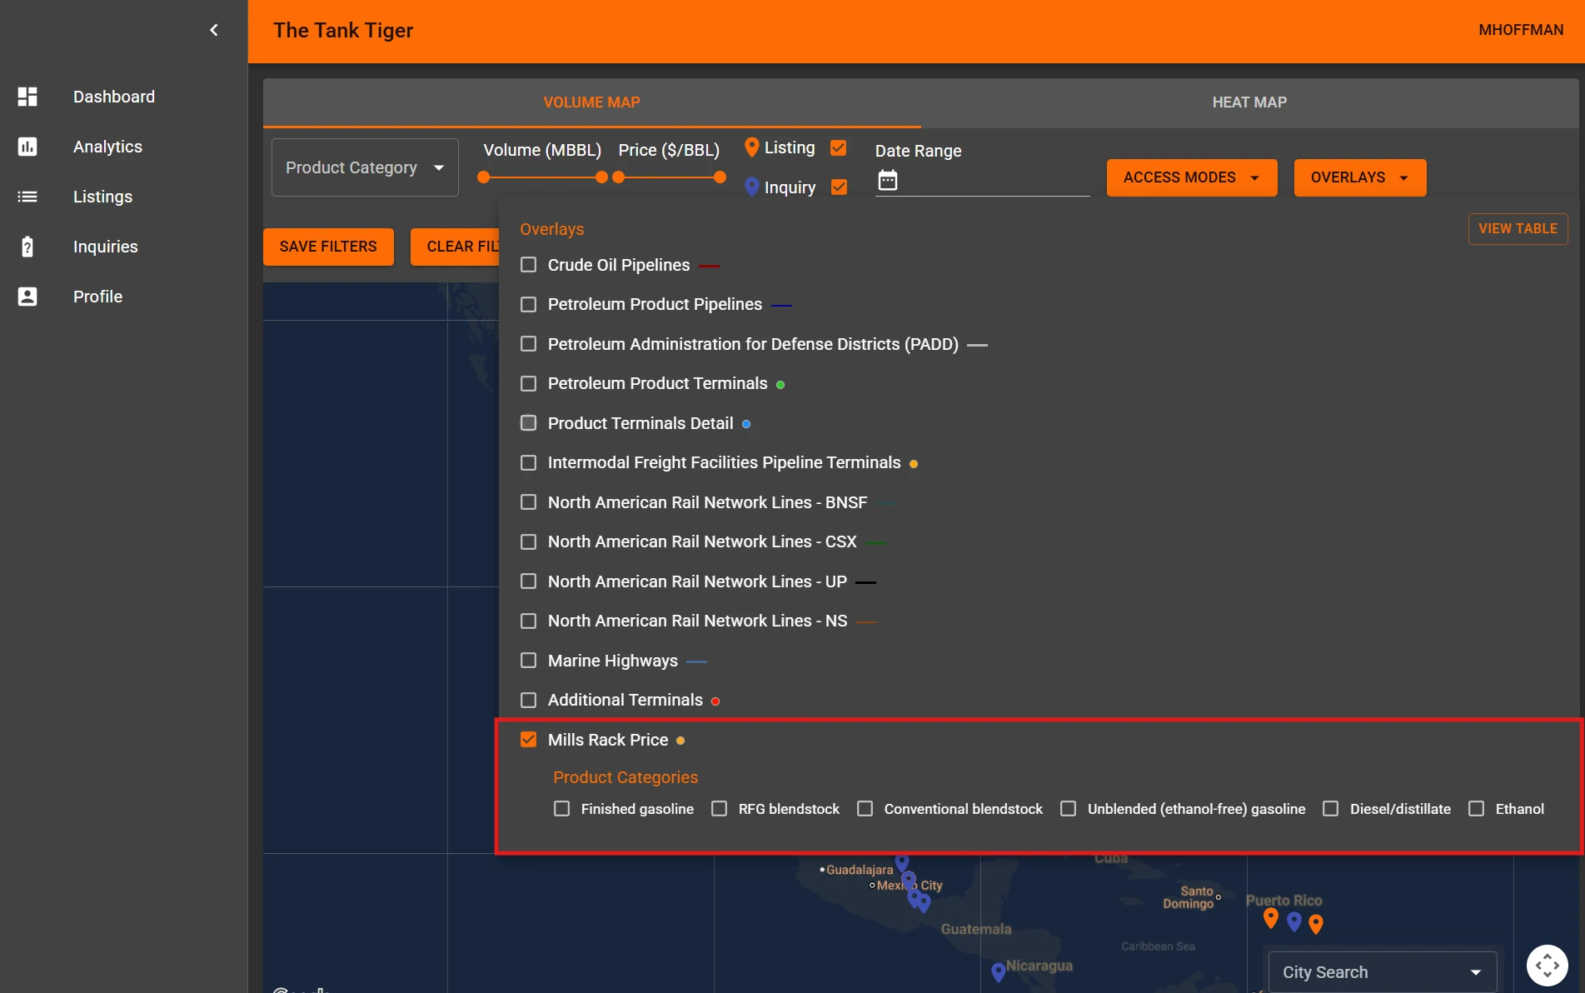The image size is (1585, 993).
Task: Enable the Petroleum Product Terminals overlay
Action: tap(528, 383)
